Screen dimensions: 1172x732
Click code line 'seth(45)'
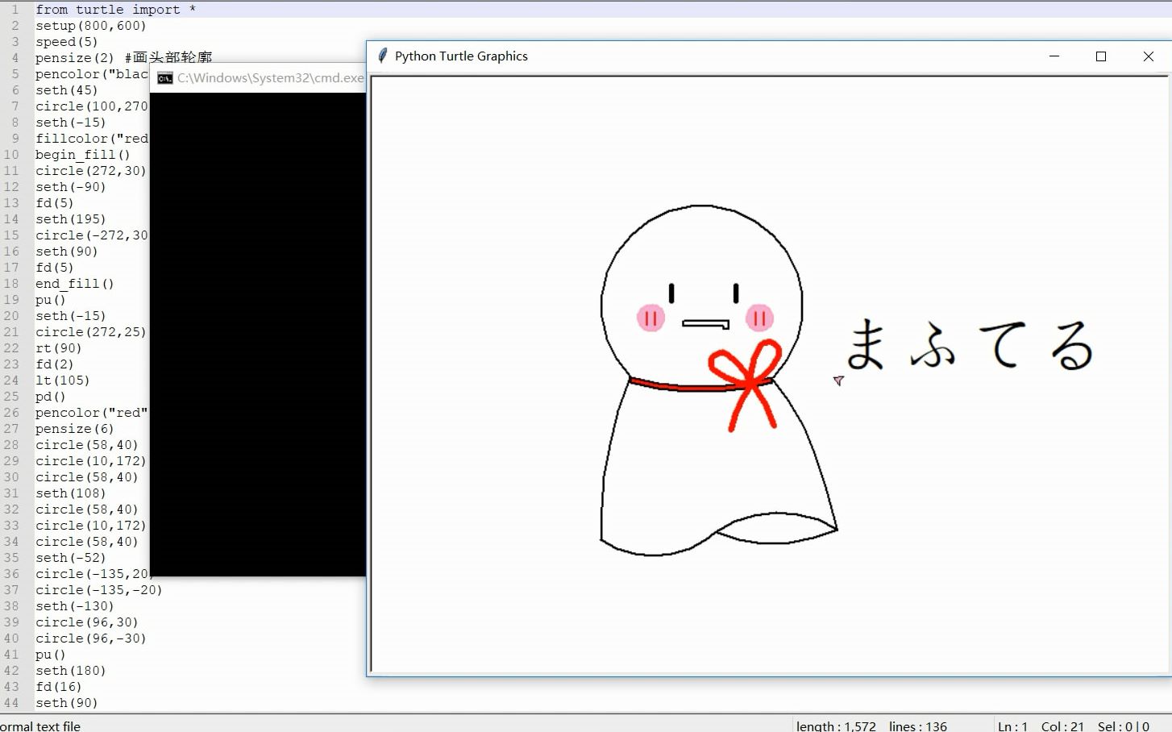pos(66,90)
